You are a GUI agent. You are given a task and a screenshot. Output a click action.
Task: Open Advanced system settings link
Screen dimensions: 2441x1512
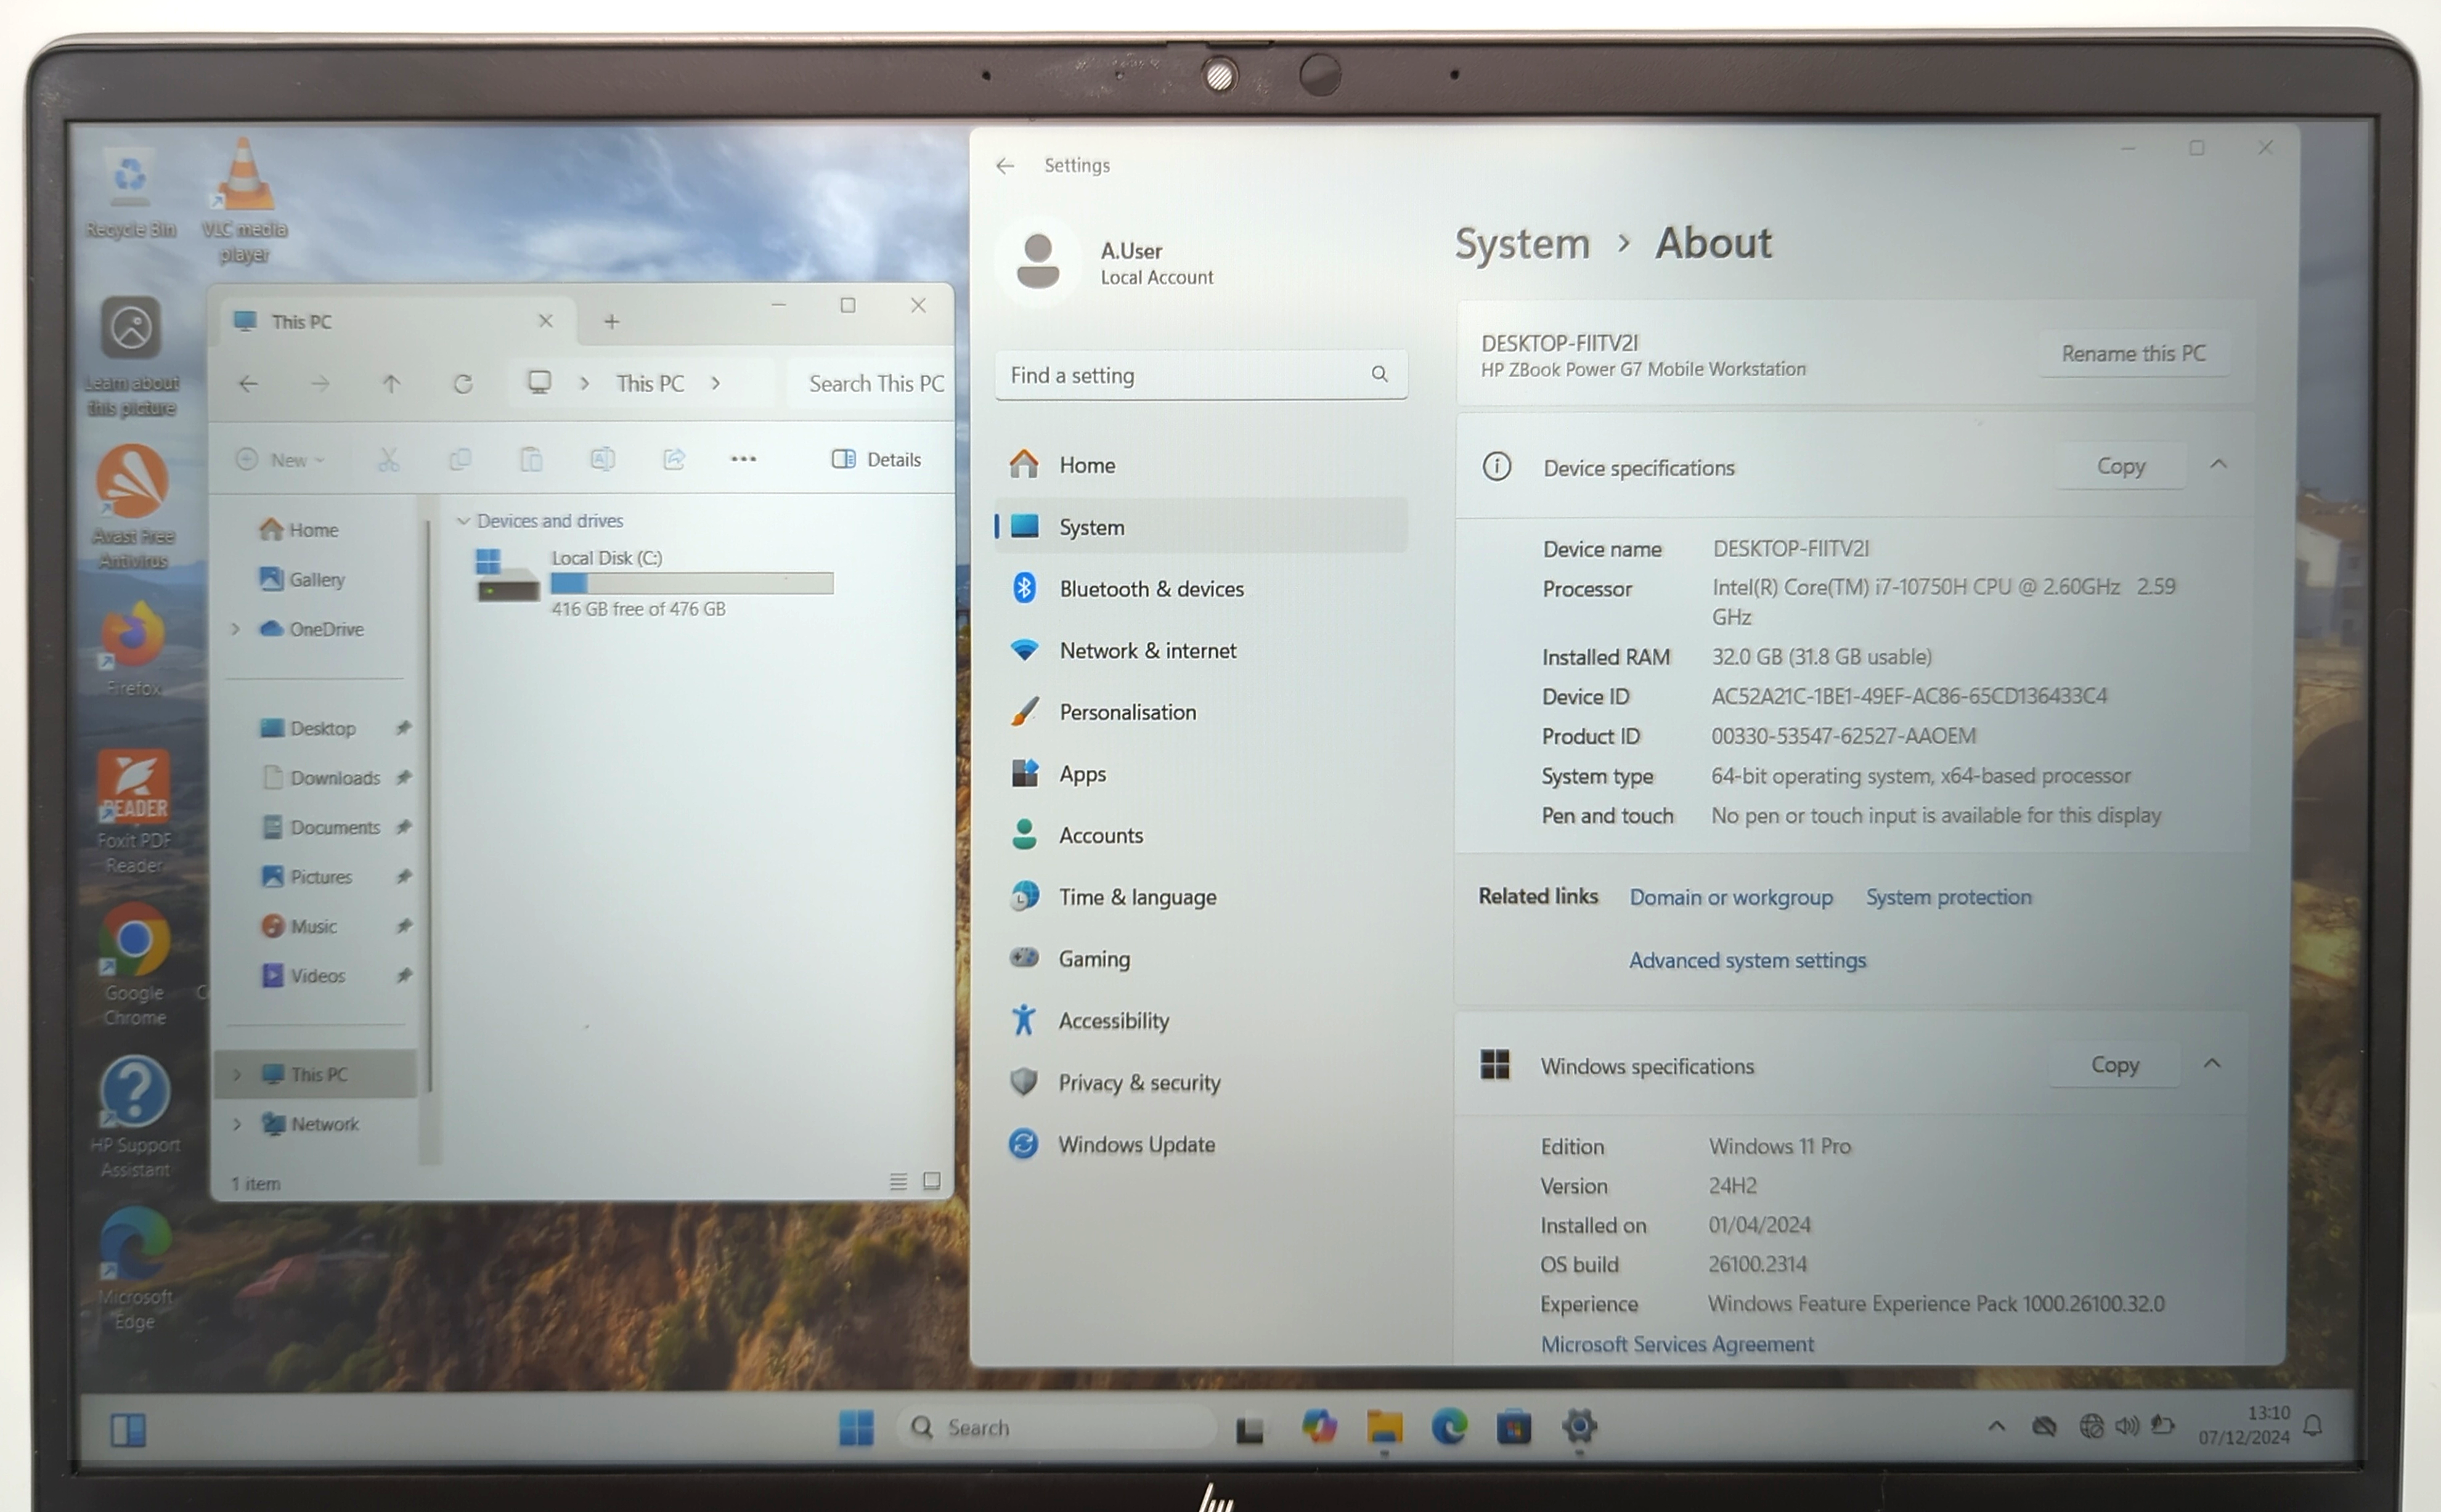pyautogui.click(x=1747, y=960)
